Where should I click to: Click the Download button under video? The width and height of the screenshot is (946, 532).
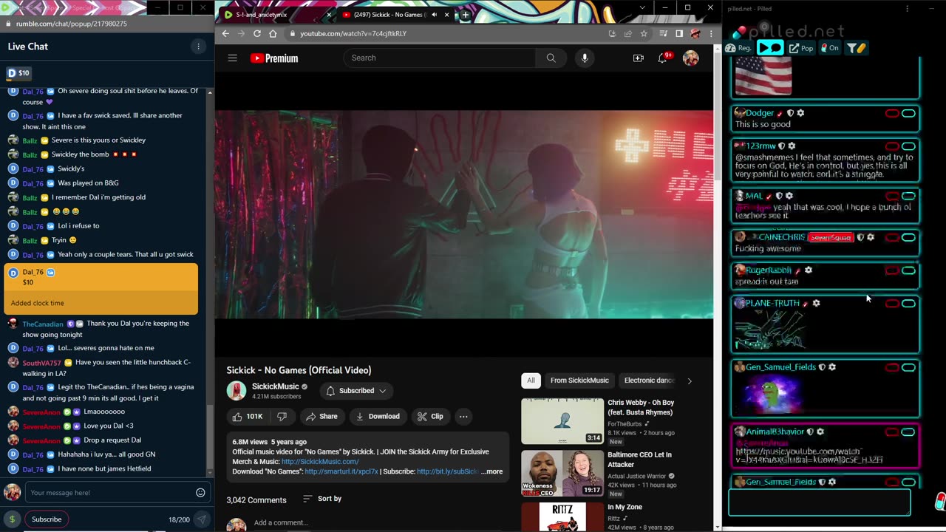click(378, 417)
